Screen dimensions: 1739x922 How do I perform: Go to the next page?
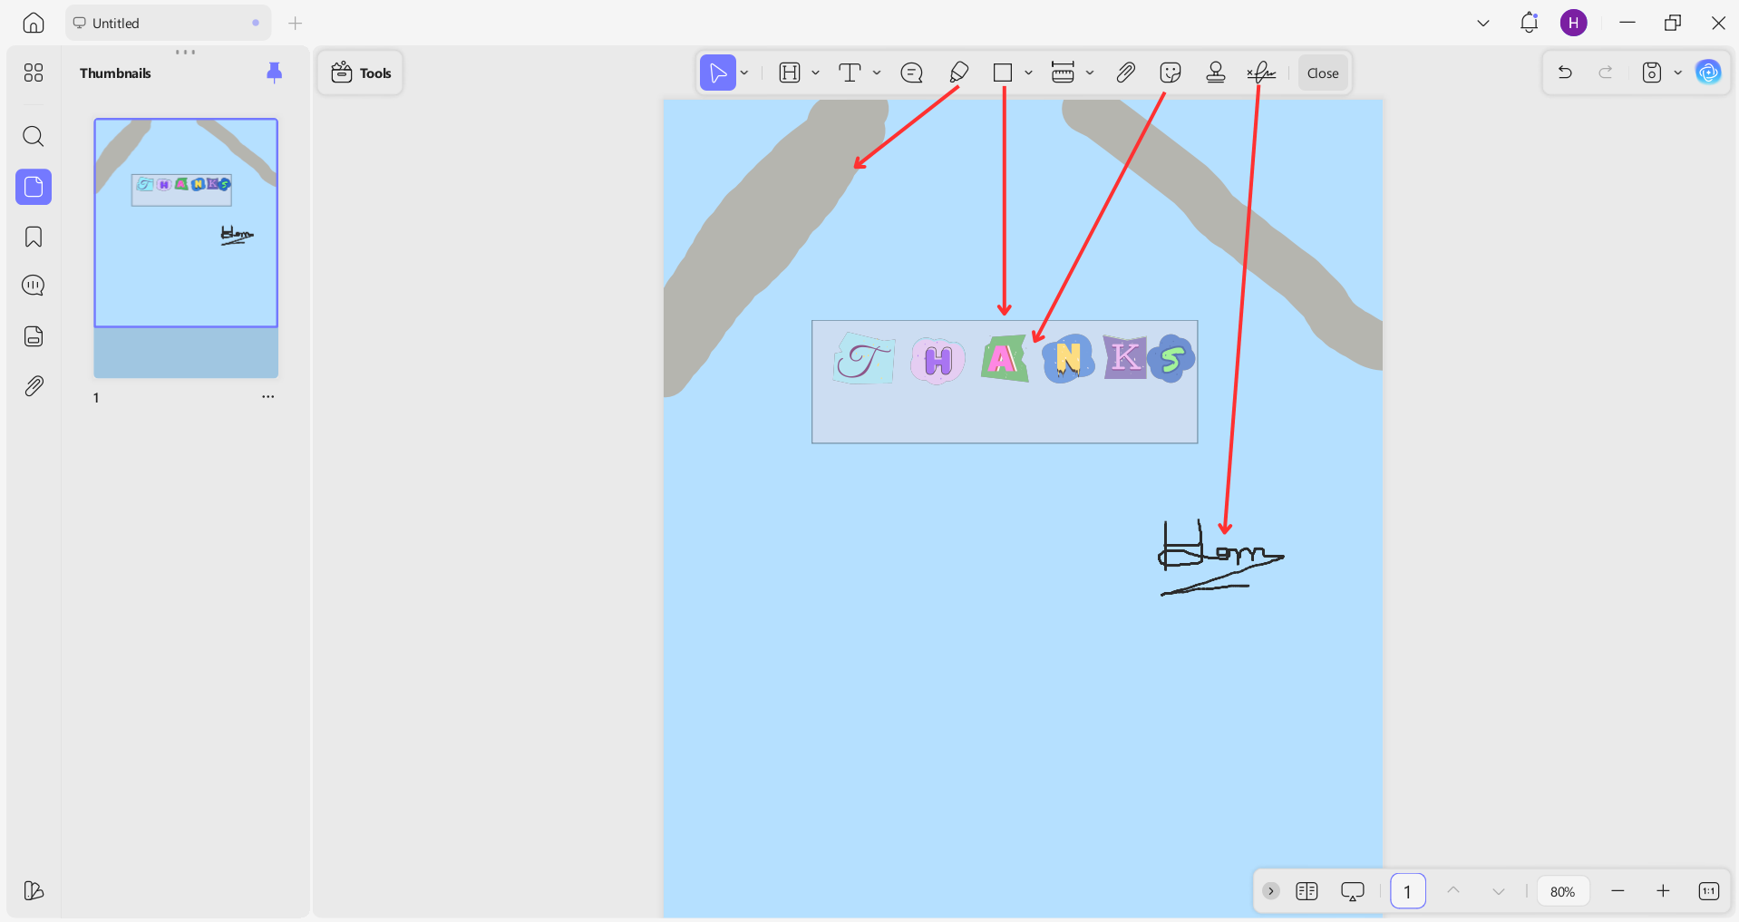click(x=1499, y=891)
